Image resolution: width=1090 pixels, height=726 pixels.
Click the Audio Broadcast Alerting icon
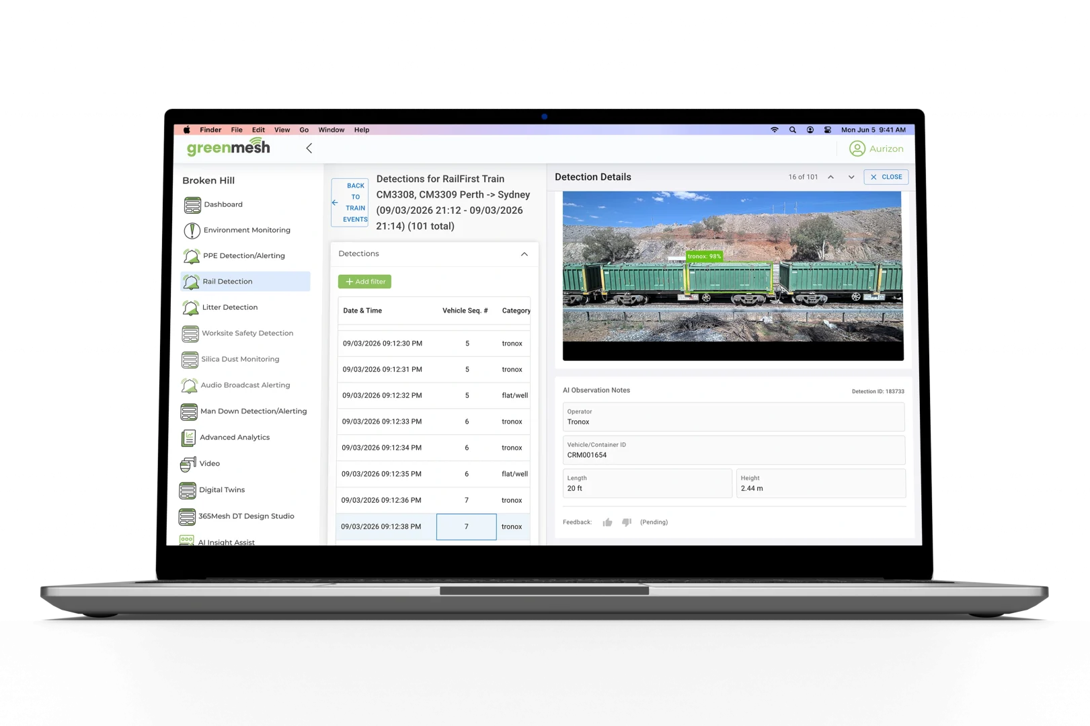pyautogui.click(x=190, y=386)
